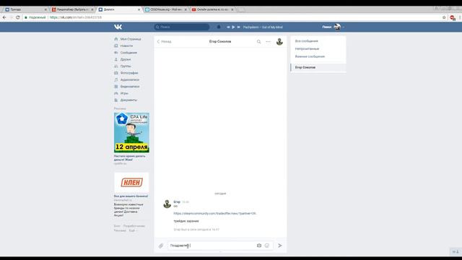The height and width of the screenshot is (260, 462).
Task: Close the active Диалоги browser tab
Action: click(x=139, y=9)
